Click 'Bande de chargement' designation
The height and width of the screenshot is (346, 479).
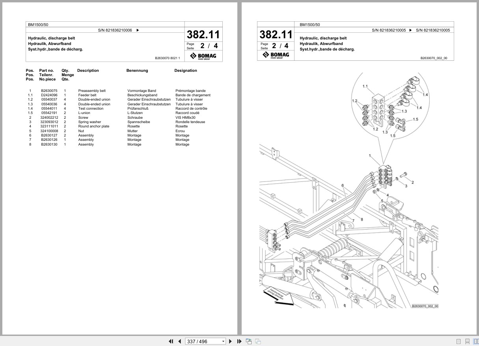(x=193, y=95)
